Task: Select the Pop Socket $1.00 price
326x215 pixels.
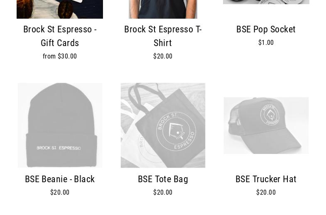Action: (x=266, y=43)
